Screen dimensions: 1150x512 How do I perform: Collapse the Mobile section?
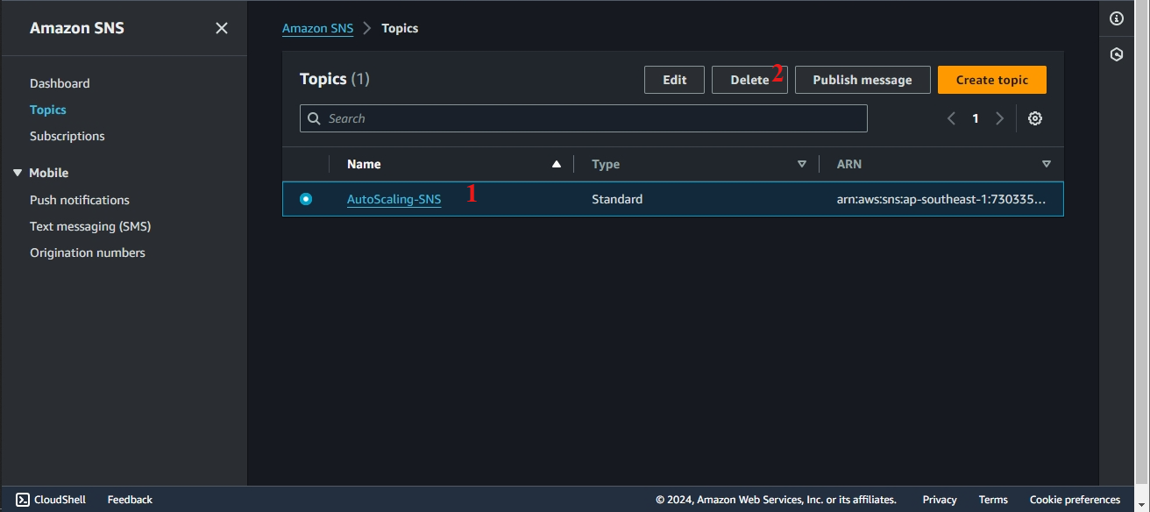tap(18, 173)
